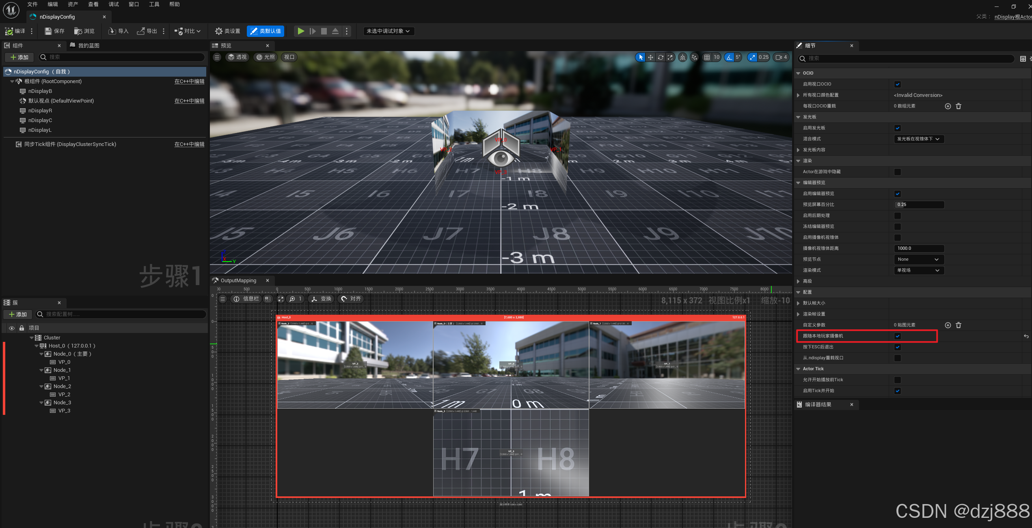Open the 窗口 menu in menu bar
The width and height of the screenshot is (1032, 528).
pos(134,4)
